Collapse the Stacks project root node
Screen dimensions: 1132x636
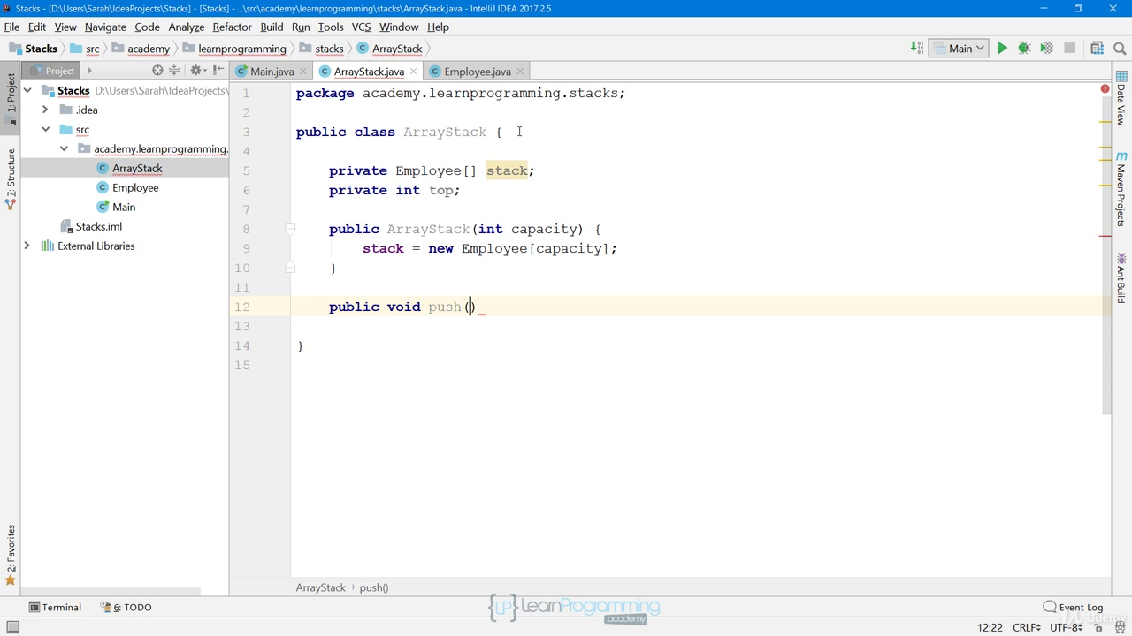pos(27,90)
